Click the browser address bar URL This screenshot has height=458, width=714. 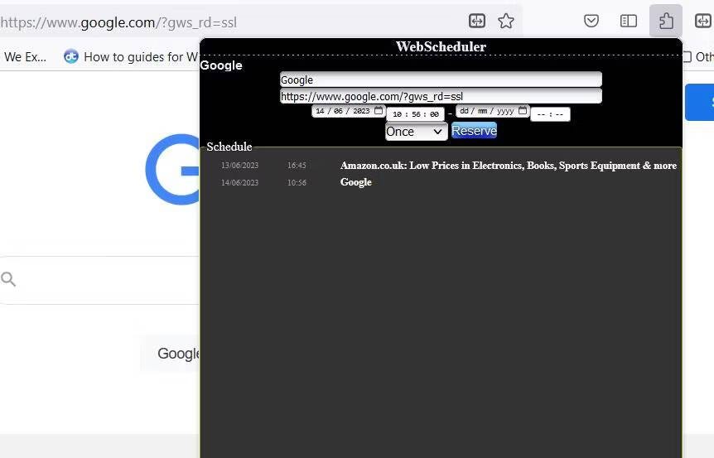pyautogui.click(x=118, y=22)
